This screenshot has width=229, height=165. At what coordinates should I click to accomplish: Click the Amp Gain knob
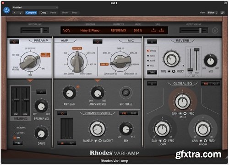tap(70, 93)
